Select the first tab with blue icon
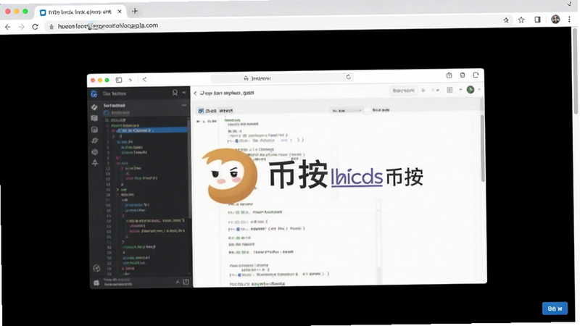 [207, 111]
